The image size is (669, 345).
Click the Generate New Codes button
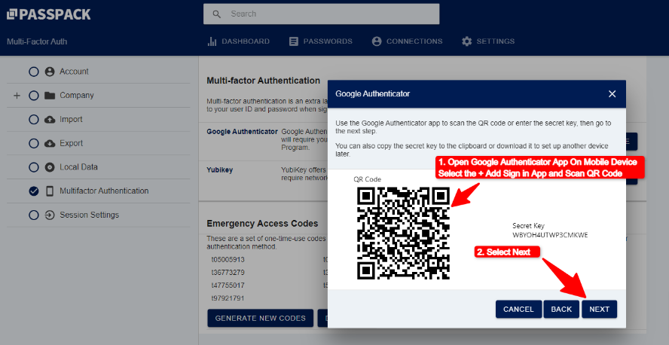click(260, 318)
